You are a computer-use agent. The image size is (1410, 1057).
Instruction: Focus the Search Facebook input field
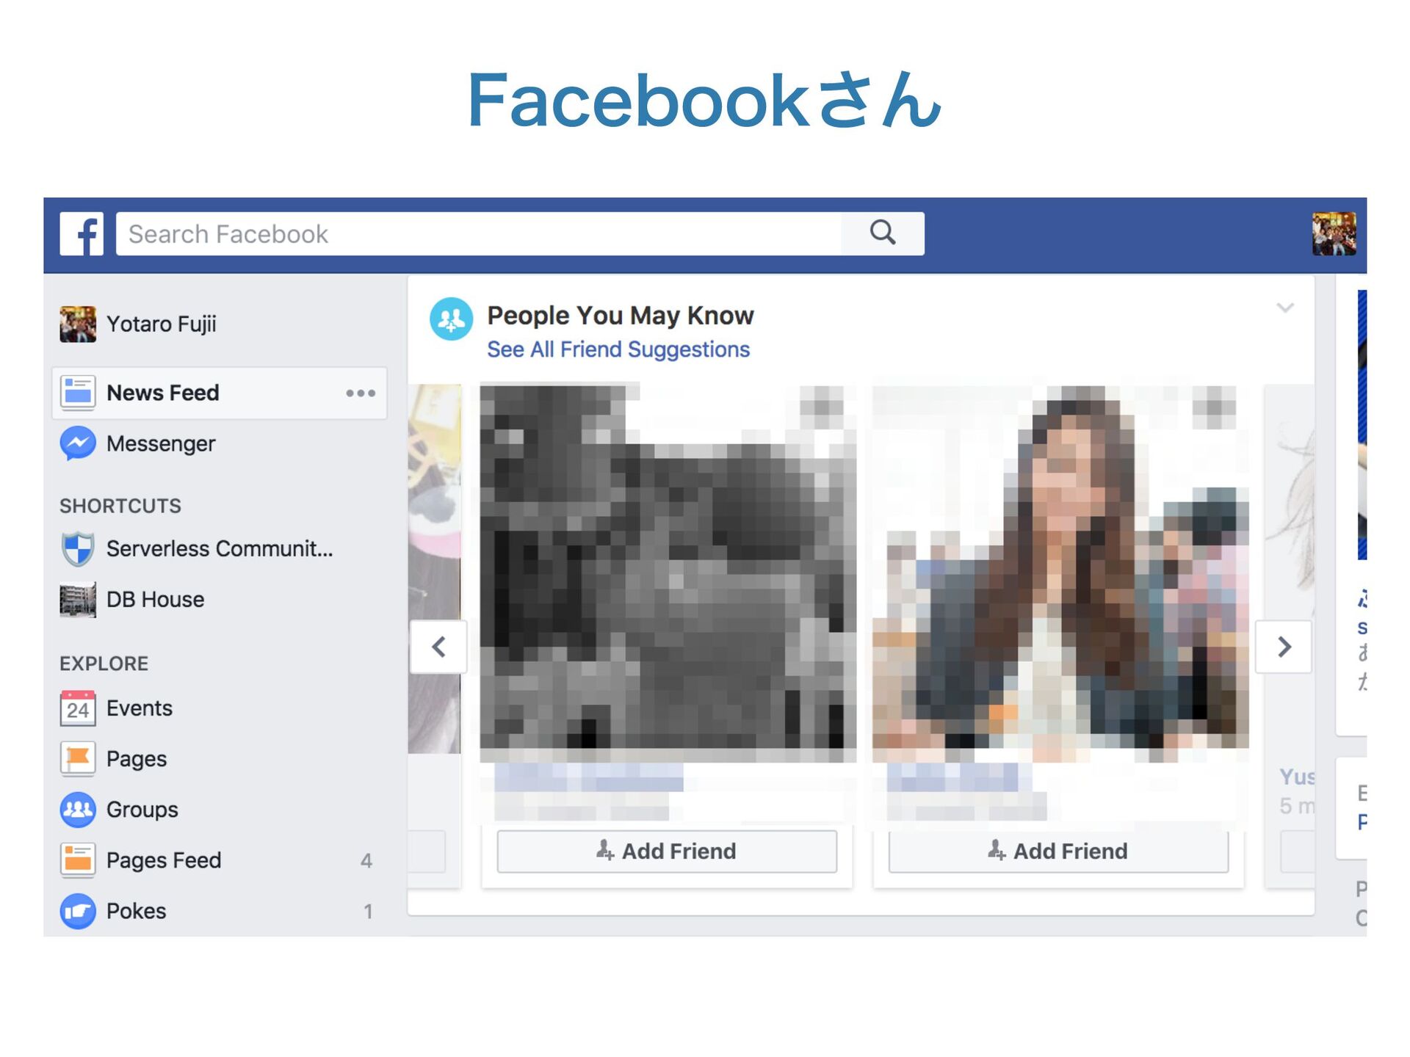click(479, 233)
